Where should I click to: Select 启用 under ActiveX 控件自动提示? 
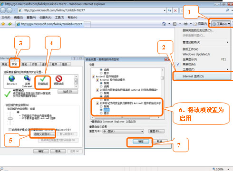101,86
